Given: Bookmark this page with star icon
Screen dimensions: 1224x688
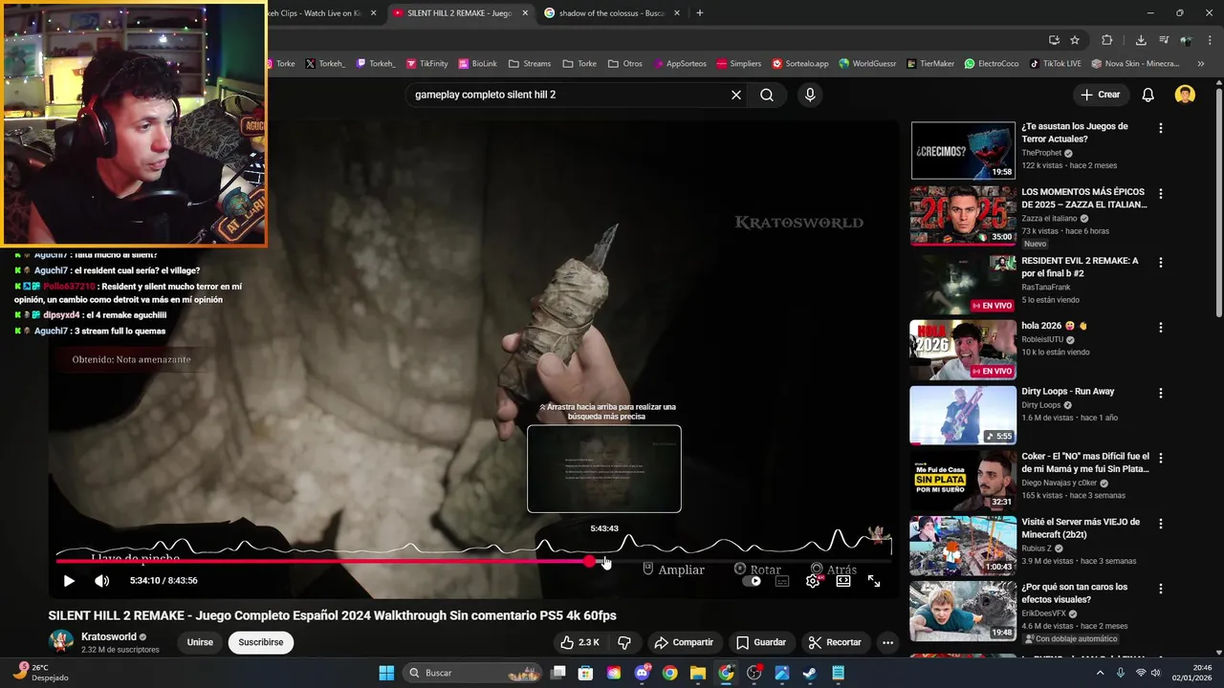Looking at the screenshot, I should (x=1075, y=40).
